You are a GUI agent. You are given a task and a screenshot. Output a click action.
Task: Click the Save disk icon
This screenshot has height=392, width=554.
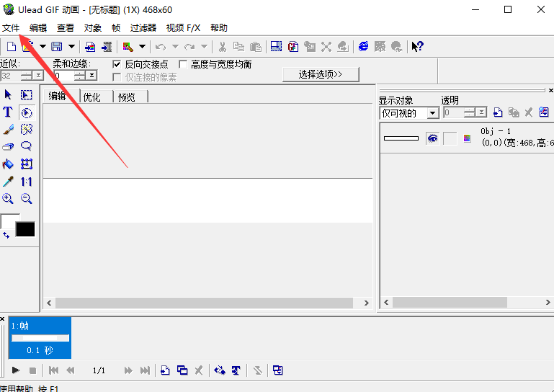coord(57,47)
